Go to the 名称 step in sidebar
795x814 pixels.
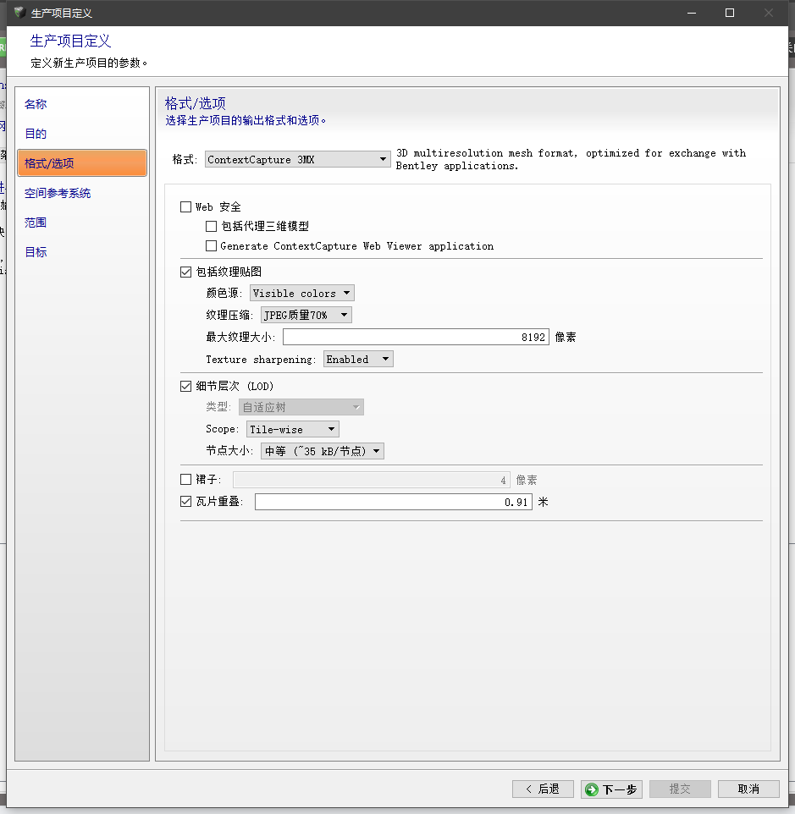click(x=36, y=104)
